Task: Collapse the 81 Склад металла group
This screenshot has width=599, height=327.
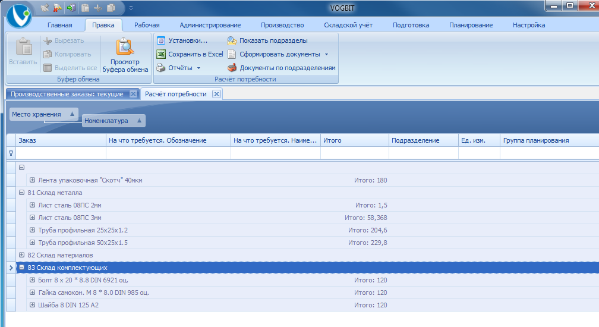Action: tap(22, 193)
